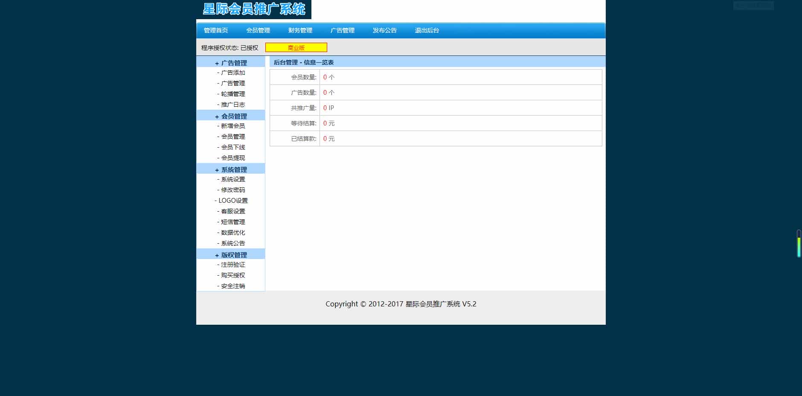Open LOGO设置 in the sidebar

[231, 201]
